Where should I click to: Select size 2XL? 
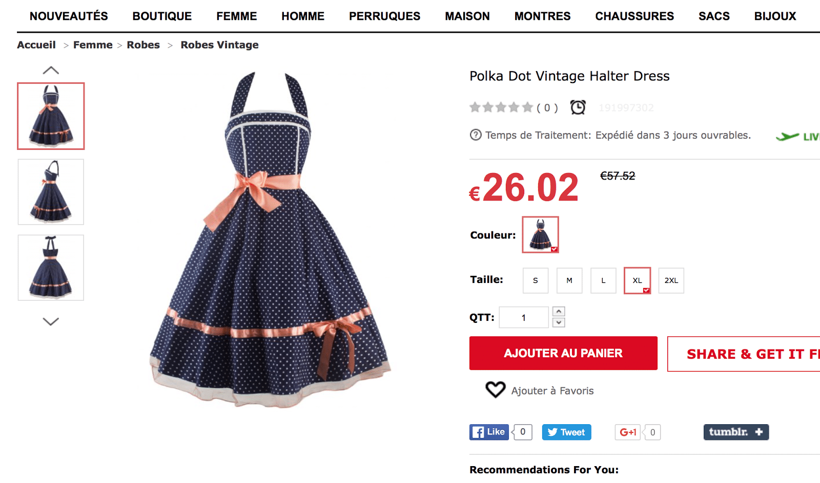point(671,280)
